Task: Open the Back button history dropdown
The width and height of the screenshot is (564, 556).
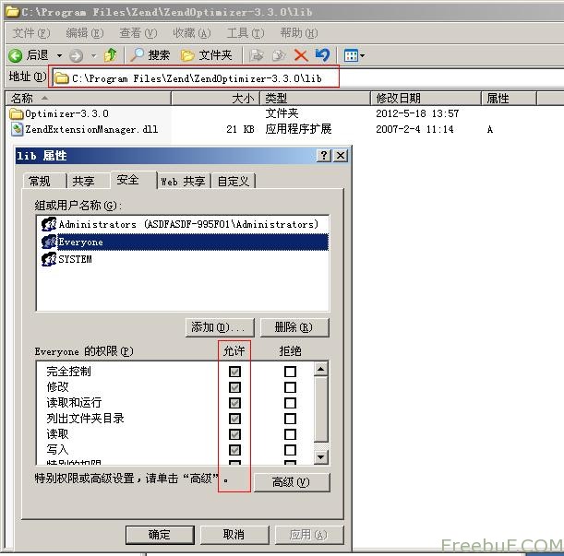Action: pyautogui.click(x=59, y=55)
